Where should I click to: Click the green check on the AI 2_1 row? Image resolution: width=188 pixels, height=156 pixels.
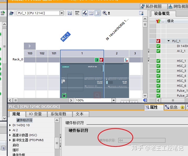[158, 51]
